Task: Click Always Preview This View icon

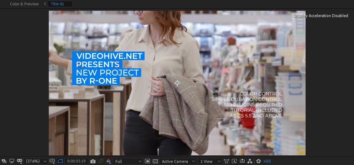Action: [x=4, y=161]
